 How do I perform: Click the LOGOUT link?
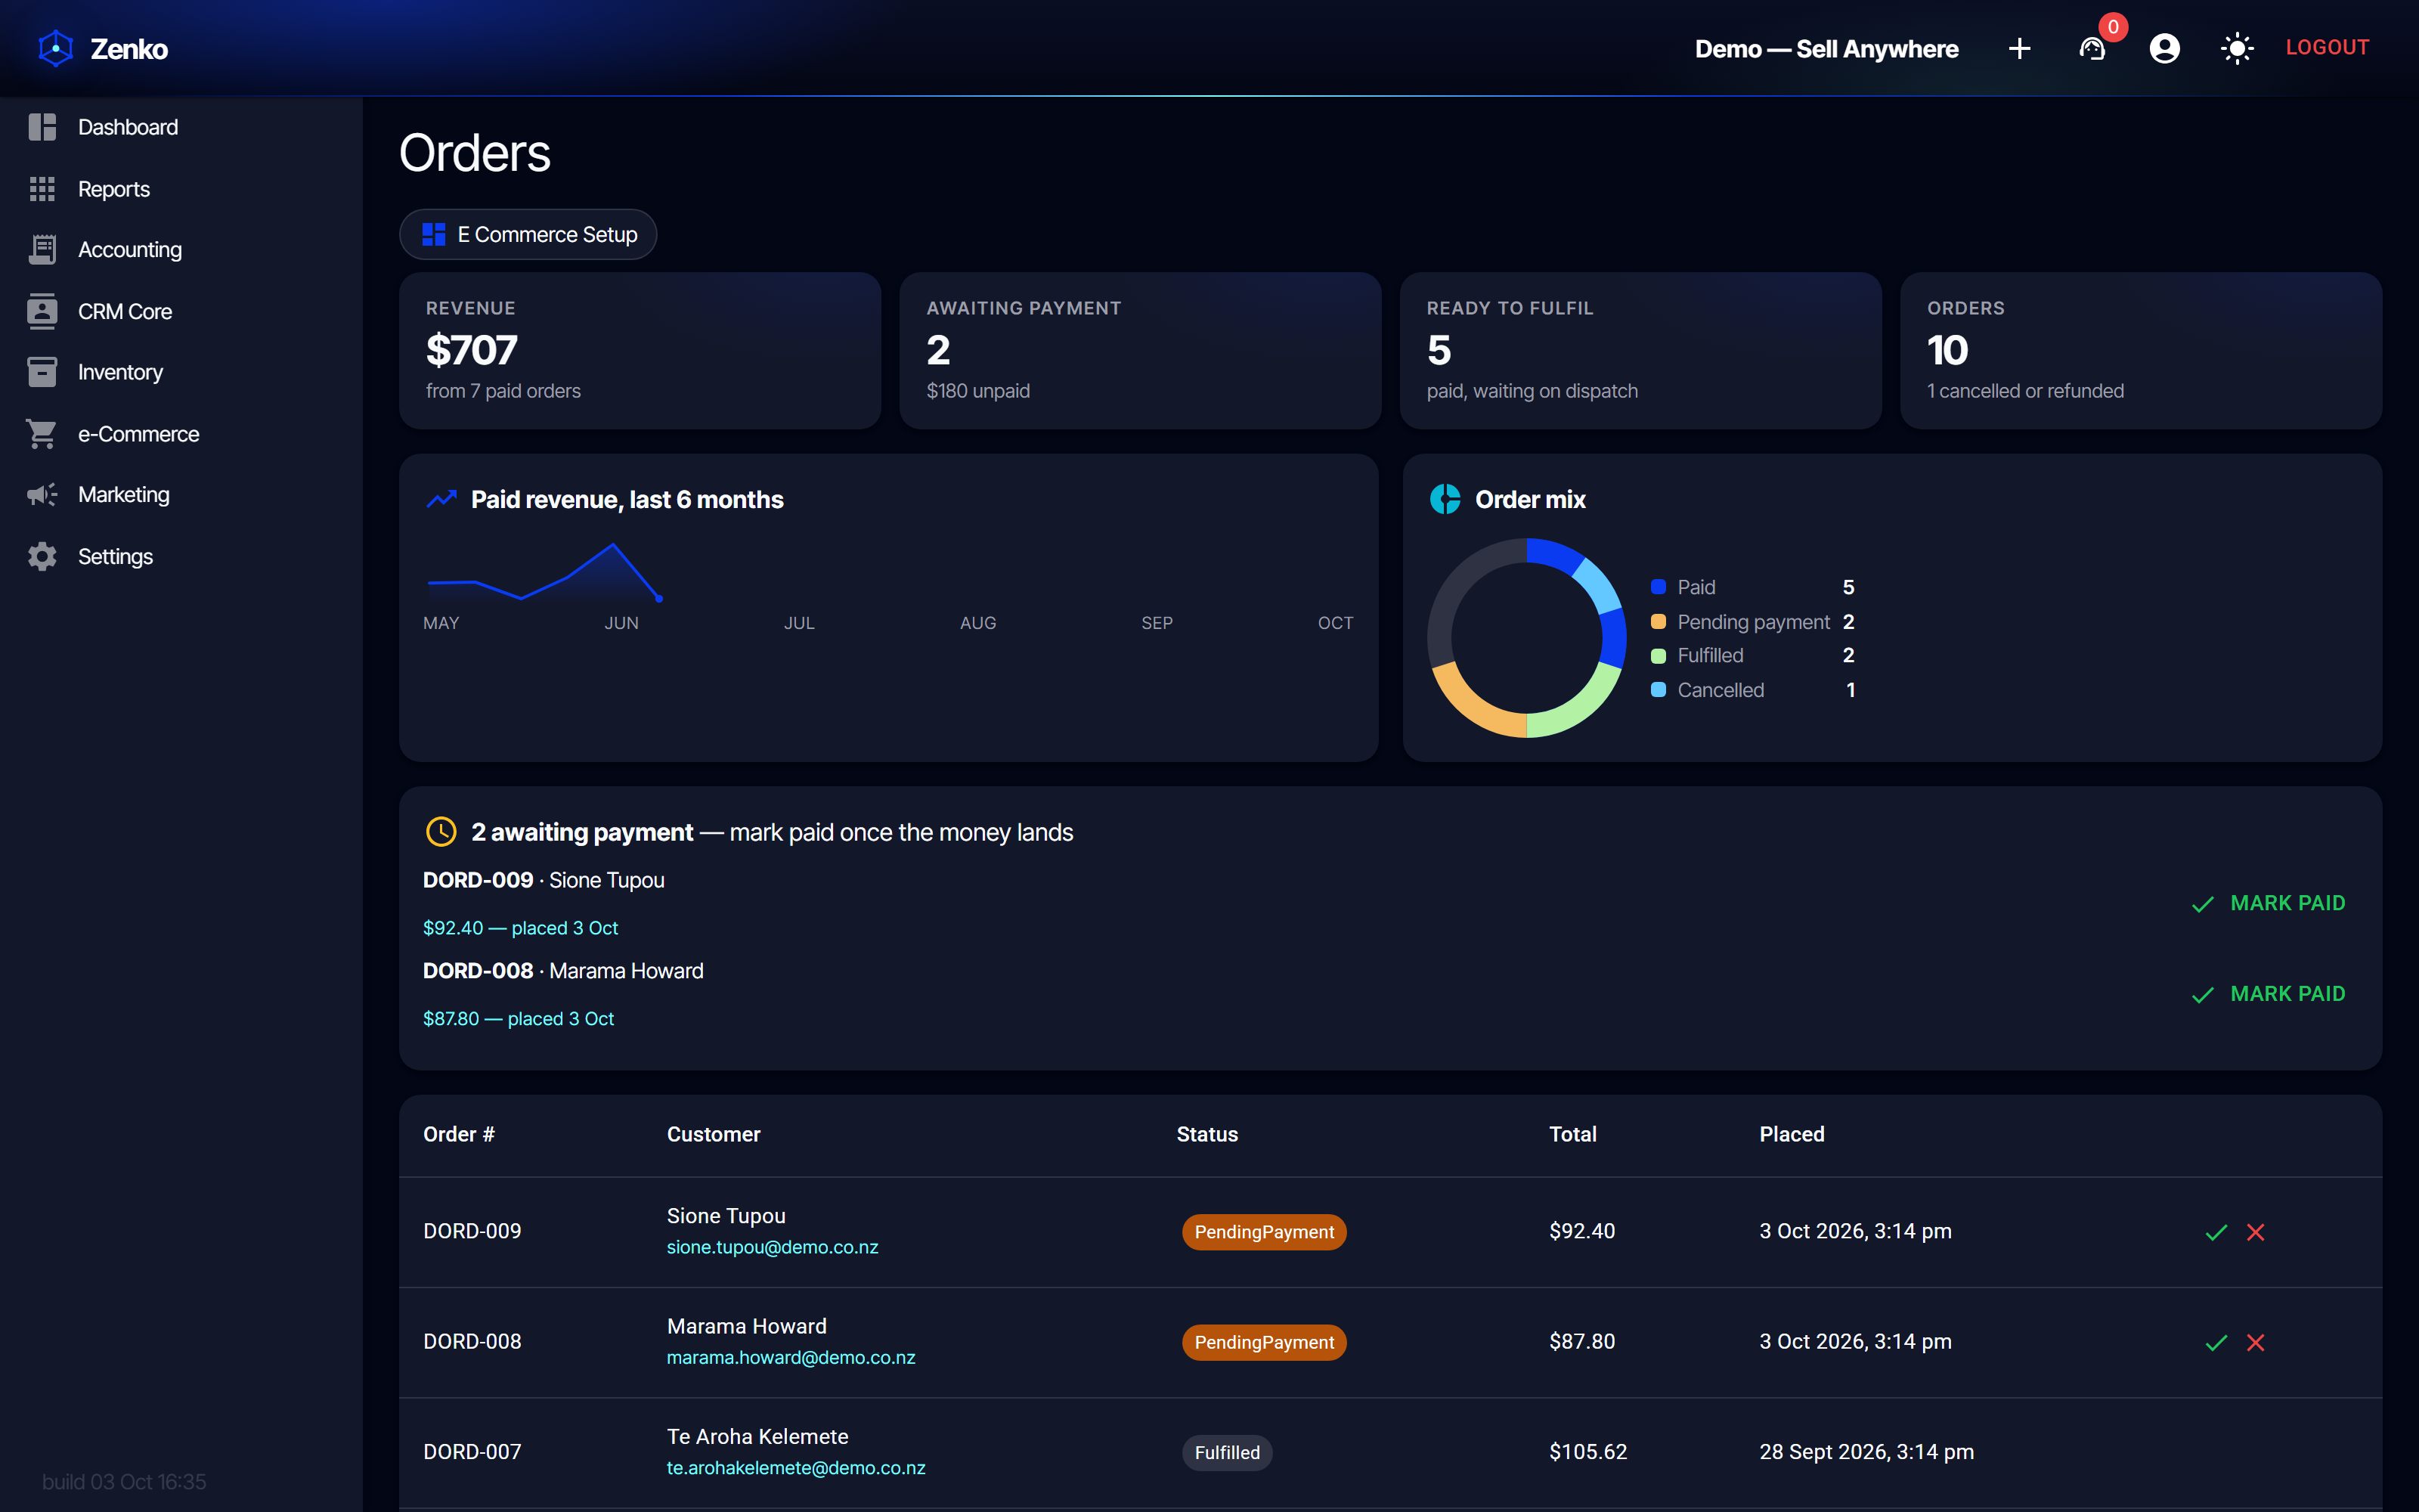2327,47
